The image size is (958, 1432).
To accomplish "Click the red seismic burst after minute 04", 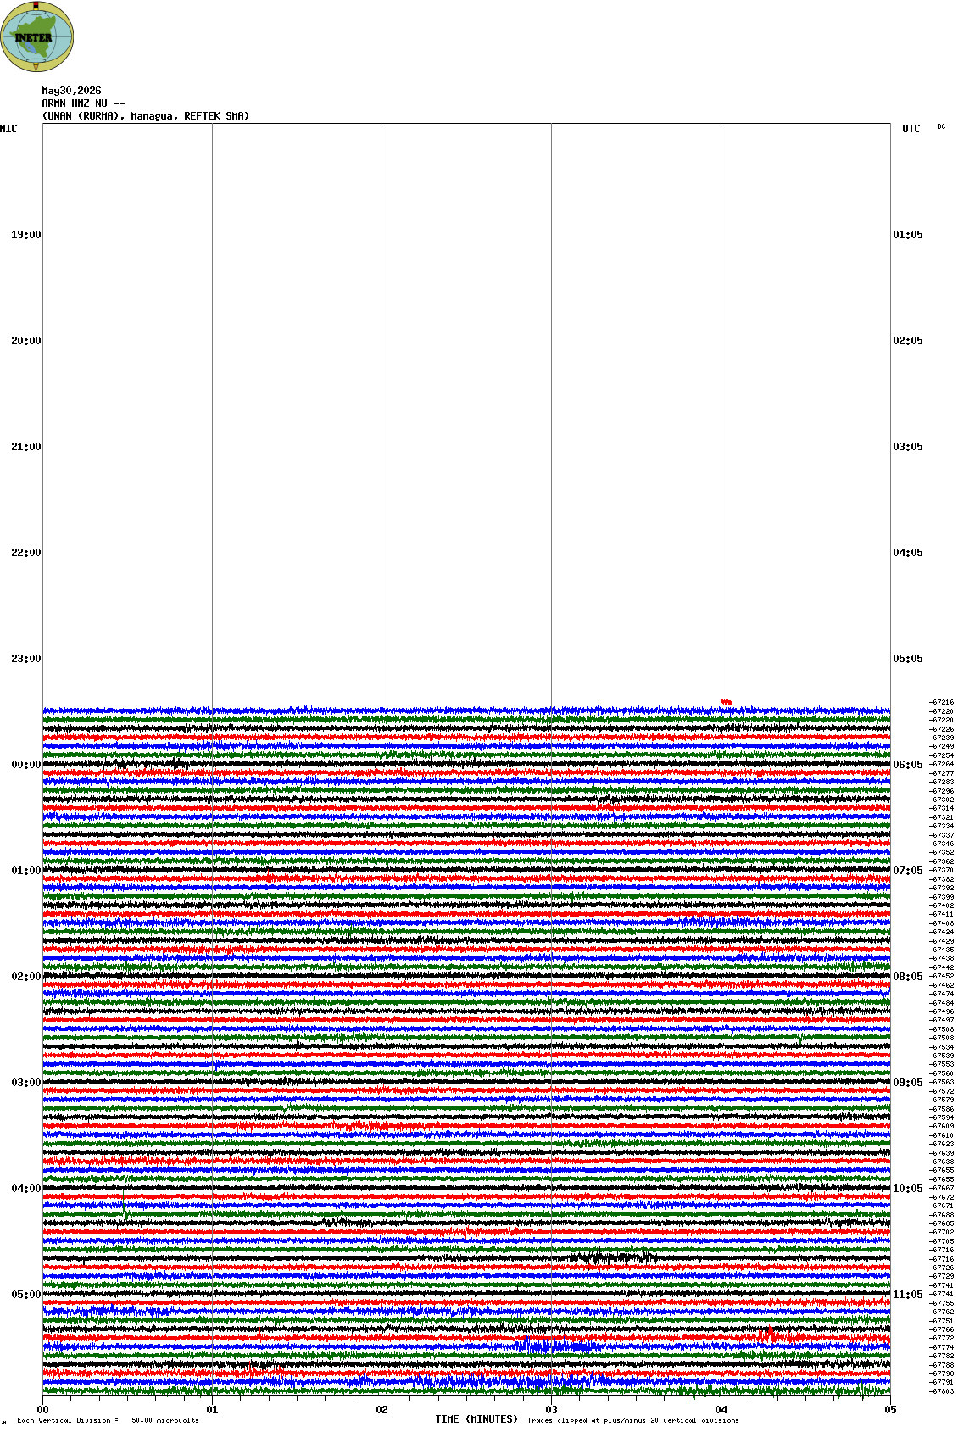I will tap(770, 1335).
